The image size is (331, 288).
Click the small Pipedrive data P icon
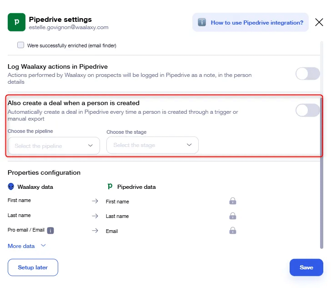(110, 187)
